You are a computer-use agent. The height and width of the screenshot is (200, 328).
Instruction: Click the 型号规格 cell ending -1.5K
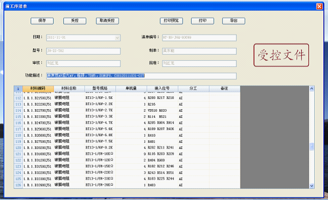coord(100,98)
